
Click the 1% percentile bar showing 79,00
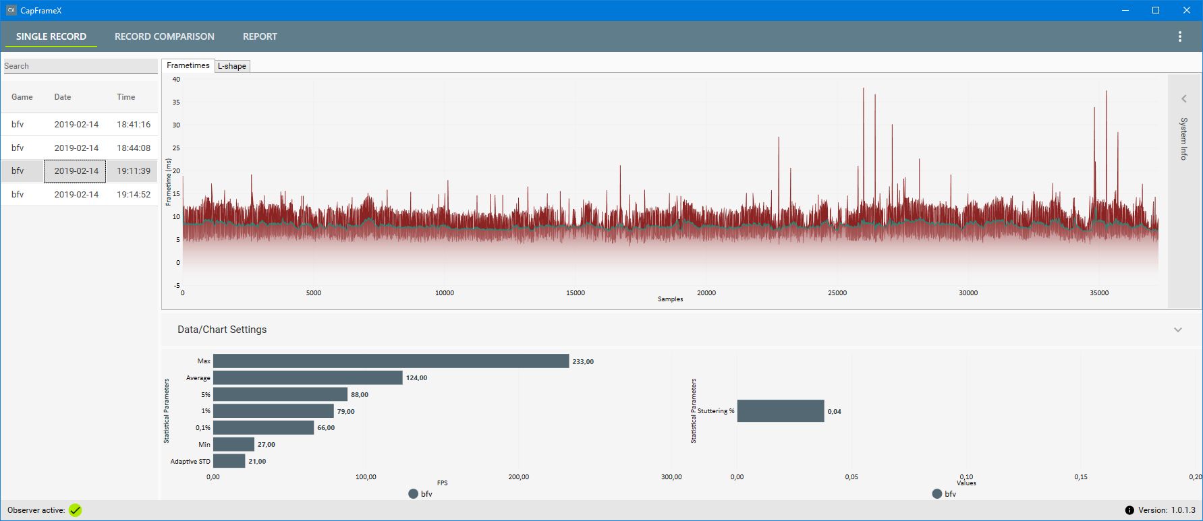(x=273, y=411)
